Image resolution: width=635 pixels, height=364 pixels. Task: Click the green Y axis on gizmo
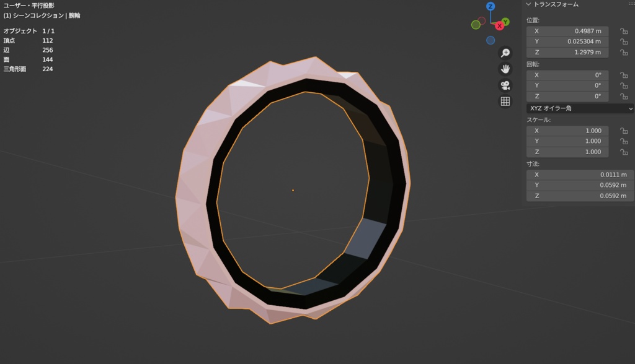pyautogui.click(x=505, y=22)
